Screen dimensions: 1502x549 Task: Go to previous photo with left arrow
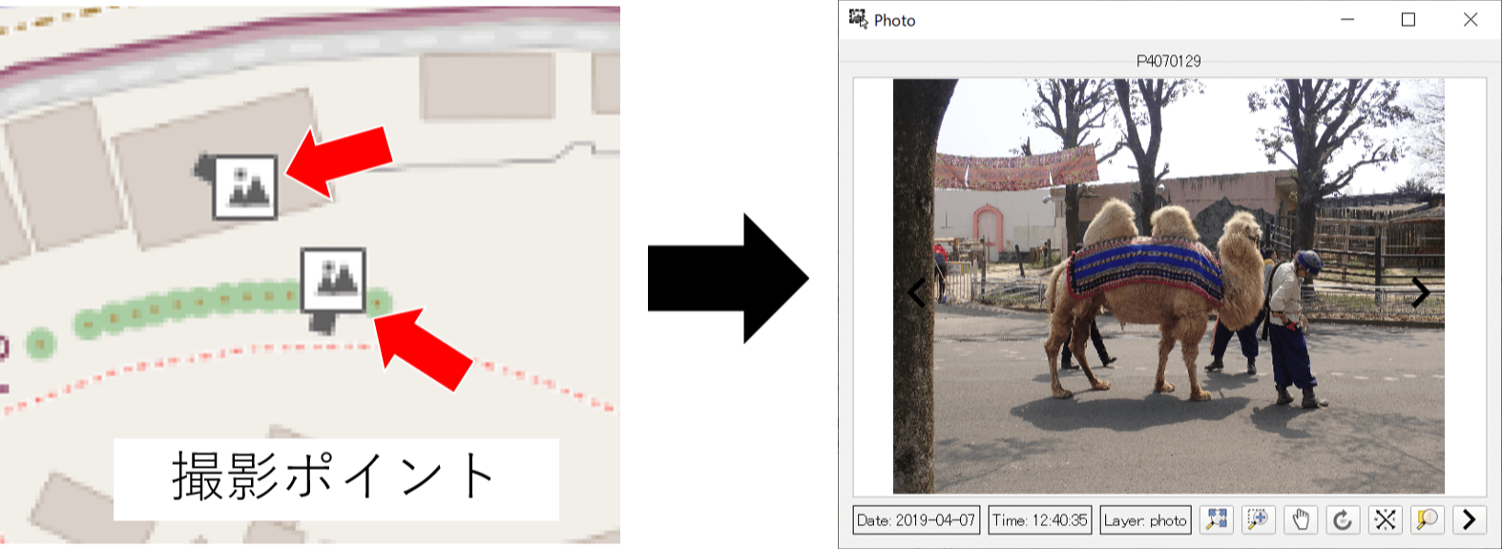917,292
